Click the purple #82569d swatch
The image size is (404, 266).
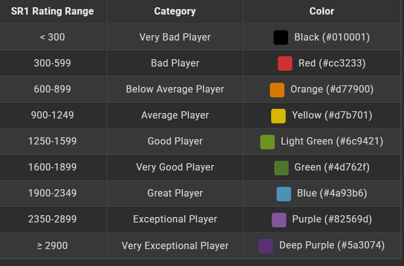tap(279, 219)
